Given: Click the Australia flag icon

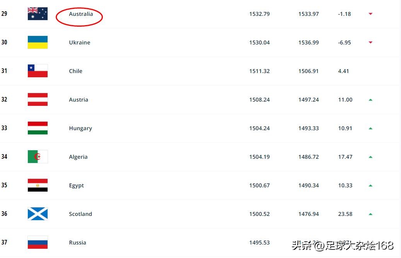Looking at the screenshot, I should click(38, 14).
